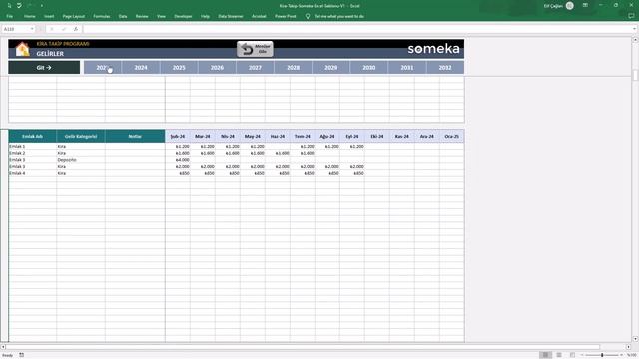Click the Name Box cell reference field
Screen dimensions: 639x359
tap(15, 29)
